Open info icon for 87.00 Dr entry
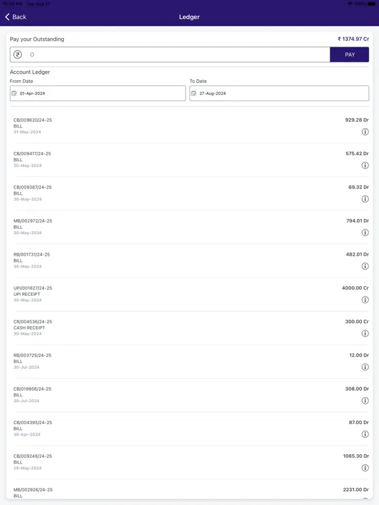The width and height of the screenshot is (379, 505). coord(365,434)
